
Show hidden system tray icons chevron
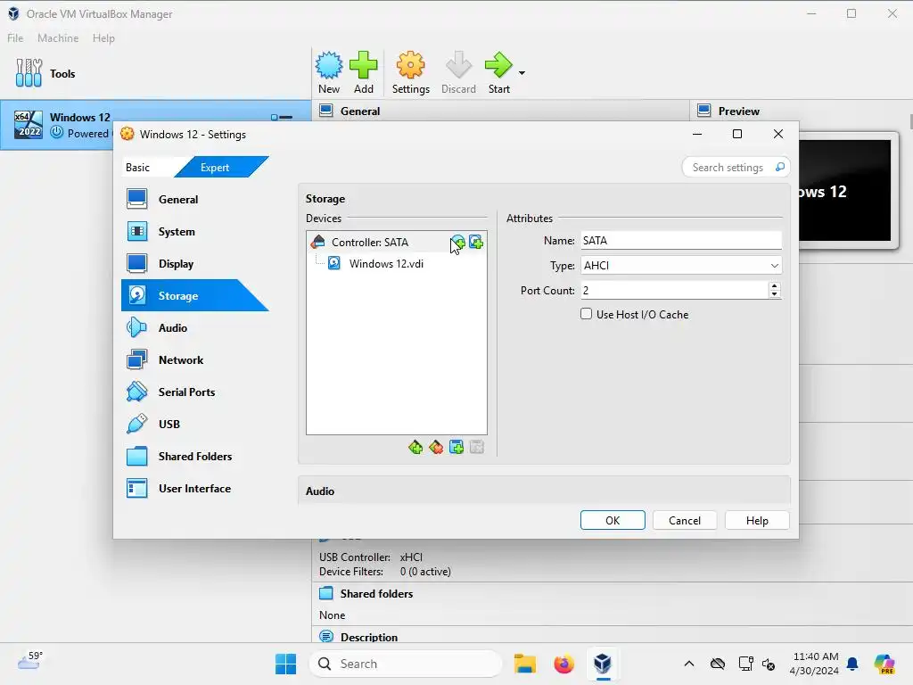pyautogui.click(x=689, y=664)
